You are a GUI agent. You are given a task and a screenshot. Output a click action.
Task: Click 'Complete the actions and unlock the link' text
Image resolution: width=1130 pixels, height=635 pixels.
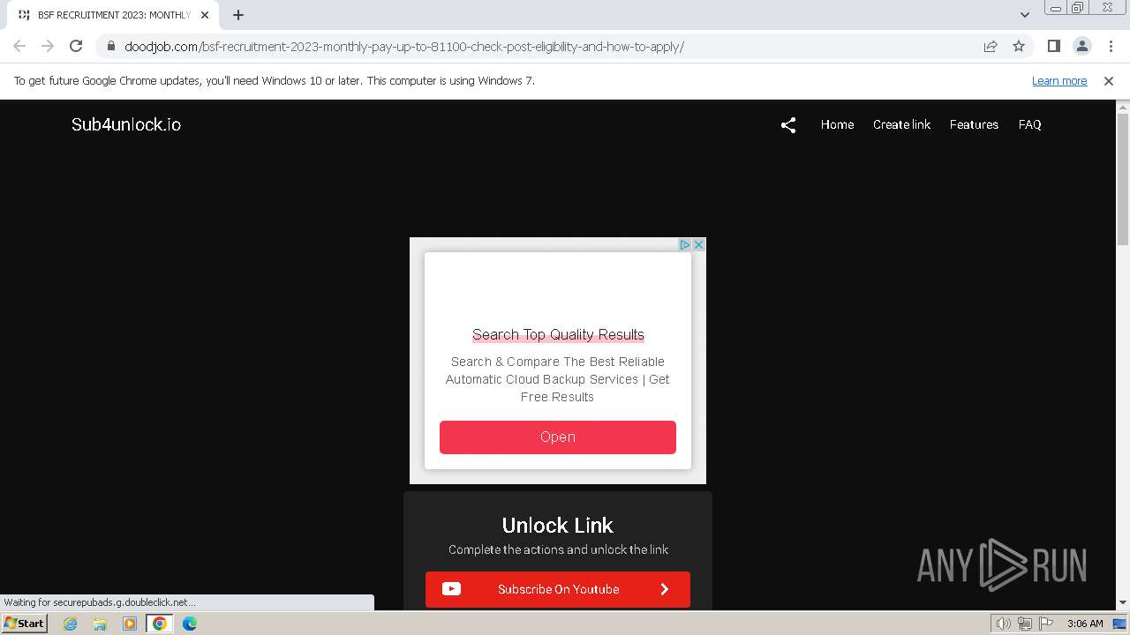tap(558, 549)
